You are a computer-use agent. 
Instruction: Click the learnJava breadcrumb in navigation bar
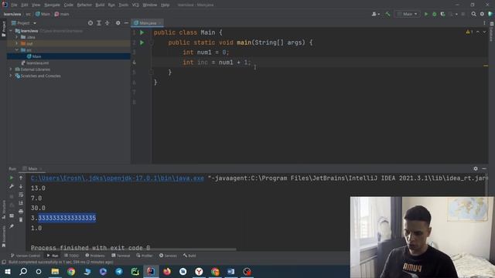12,14
